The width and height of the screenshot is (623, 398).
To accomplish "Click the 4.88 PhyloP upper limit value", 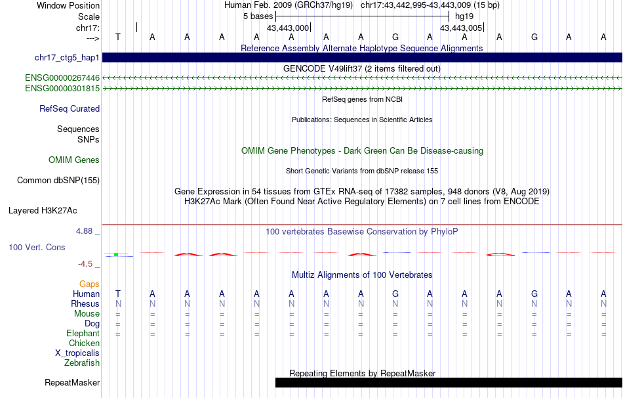I will (x=84, y=231).
